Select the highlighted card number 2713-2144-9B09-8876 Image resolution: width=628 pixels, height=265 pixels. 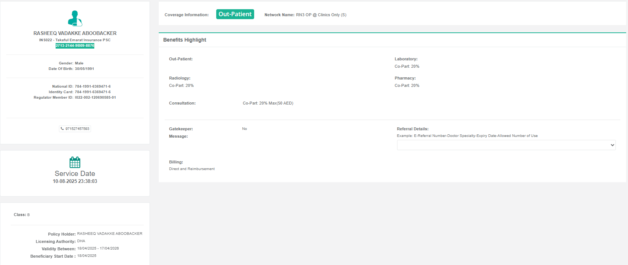(75, 46)
